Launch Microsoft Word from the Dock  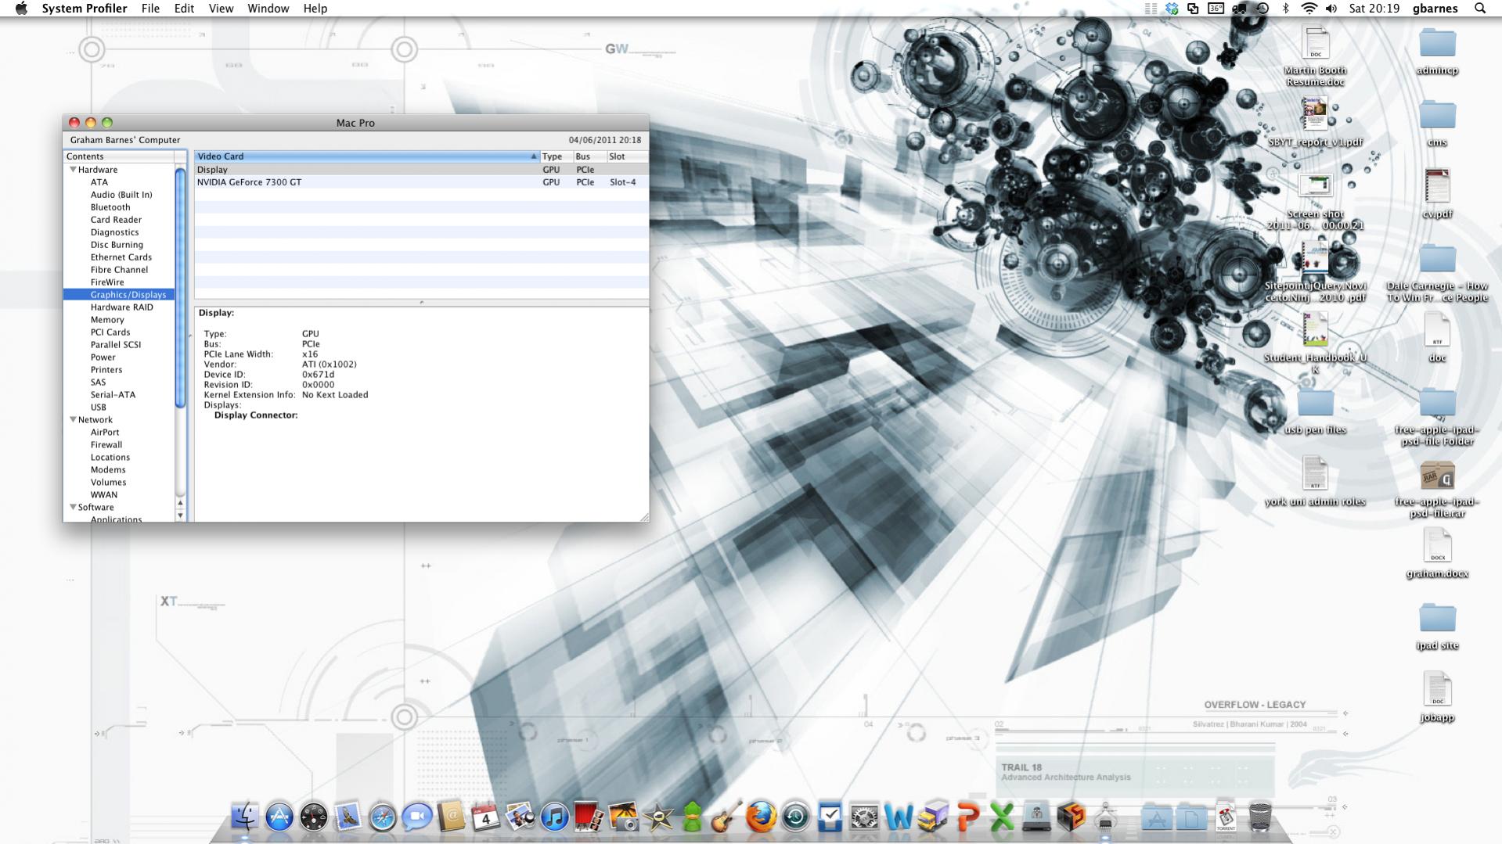899,817
